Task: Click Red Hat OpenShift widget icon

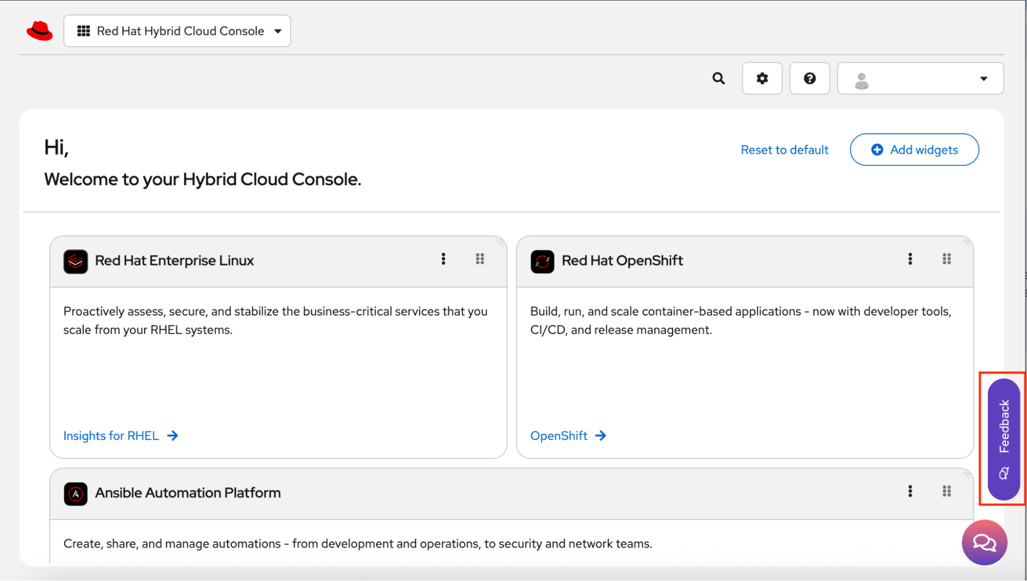Action: click(542, 261)
